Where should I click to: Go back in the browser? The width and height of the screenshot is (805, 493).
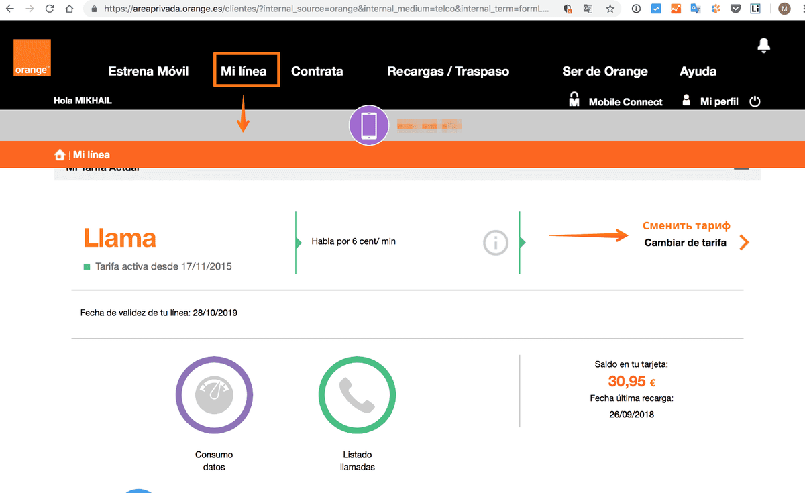click(x=10, y=9)
